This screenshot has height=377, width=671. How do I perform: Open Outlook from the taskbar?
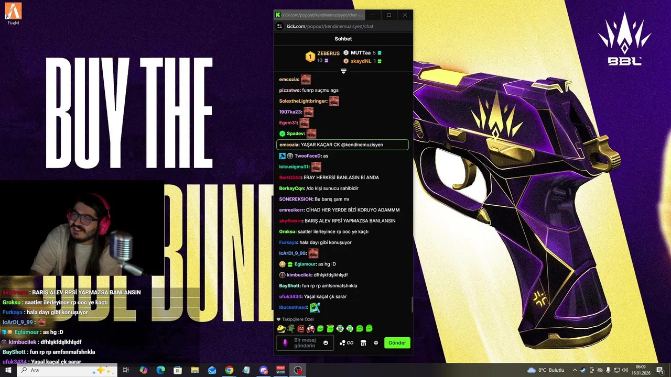pyautogui.click(x=212, y=370)
